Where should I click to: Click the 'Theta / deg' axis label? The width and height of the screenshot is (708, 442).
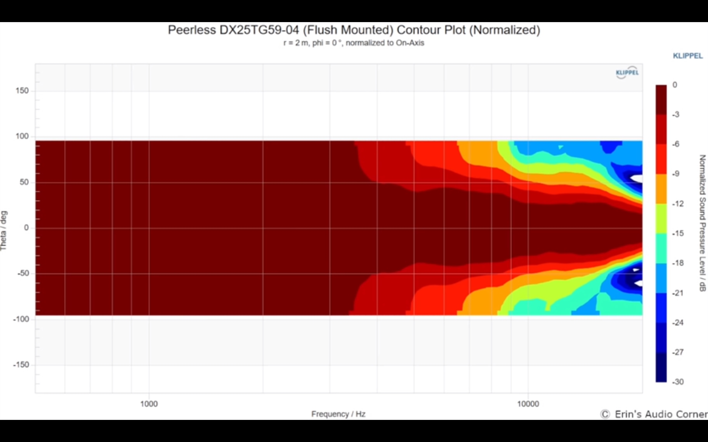(4, 231)
